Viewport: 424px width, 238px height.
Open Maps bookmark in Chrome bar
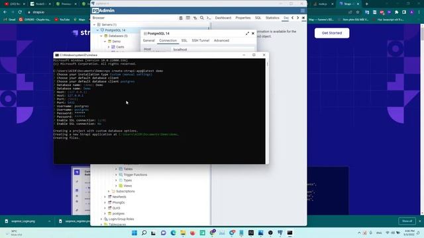tap(79, 19)
